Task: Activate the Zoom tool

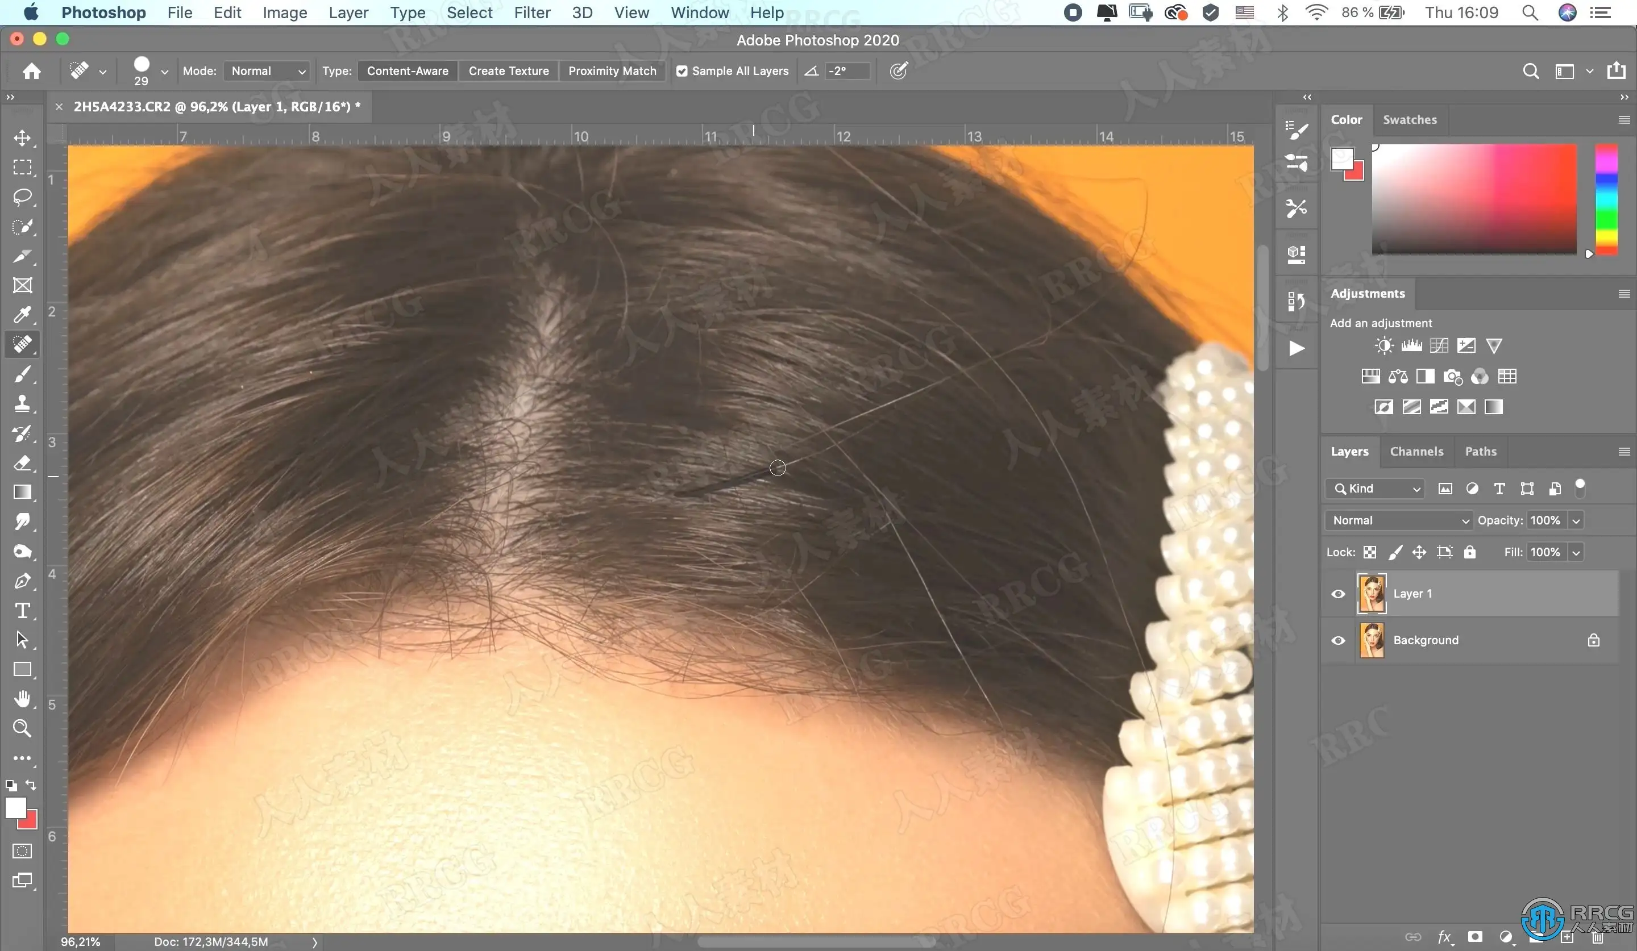Action: [22, 728]
